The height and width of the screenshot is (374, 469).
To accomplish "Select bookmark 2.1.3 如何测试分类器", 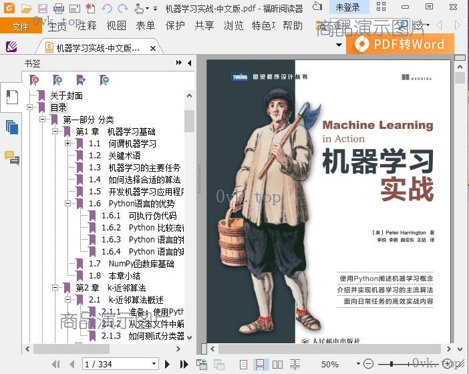I will 143,336.
